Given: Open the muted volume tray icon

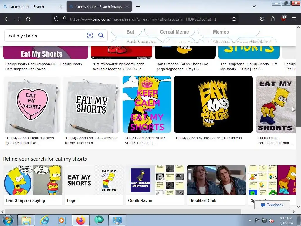Looking at the screenshot, I should [x=271, y=220].
